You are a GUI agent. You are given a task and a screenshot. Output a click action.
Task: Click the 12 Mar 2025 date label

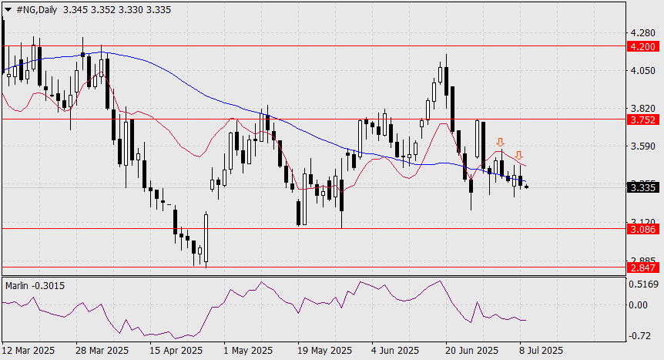coord(29,351)
